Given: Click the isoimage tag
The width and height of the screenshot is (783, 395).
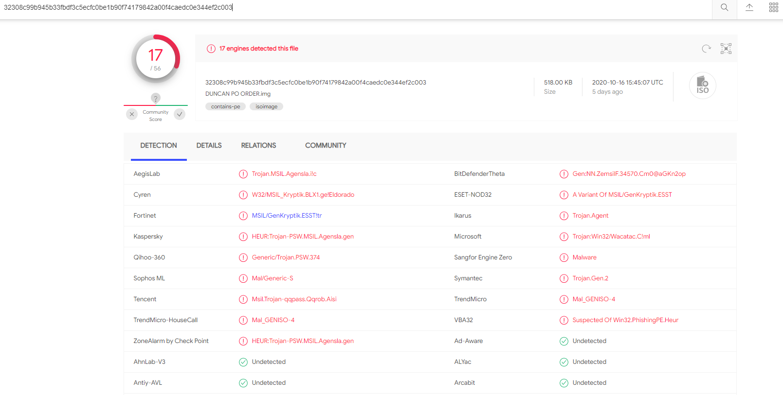Looking at the screenshot, I should tap(266, 106).
